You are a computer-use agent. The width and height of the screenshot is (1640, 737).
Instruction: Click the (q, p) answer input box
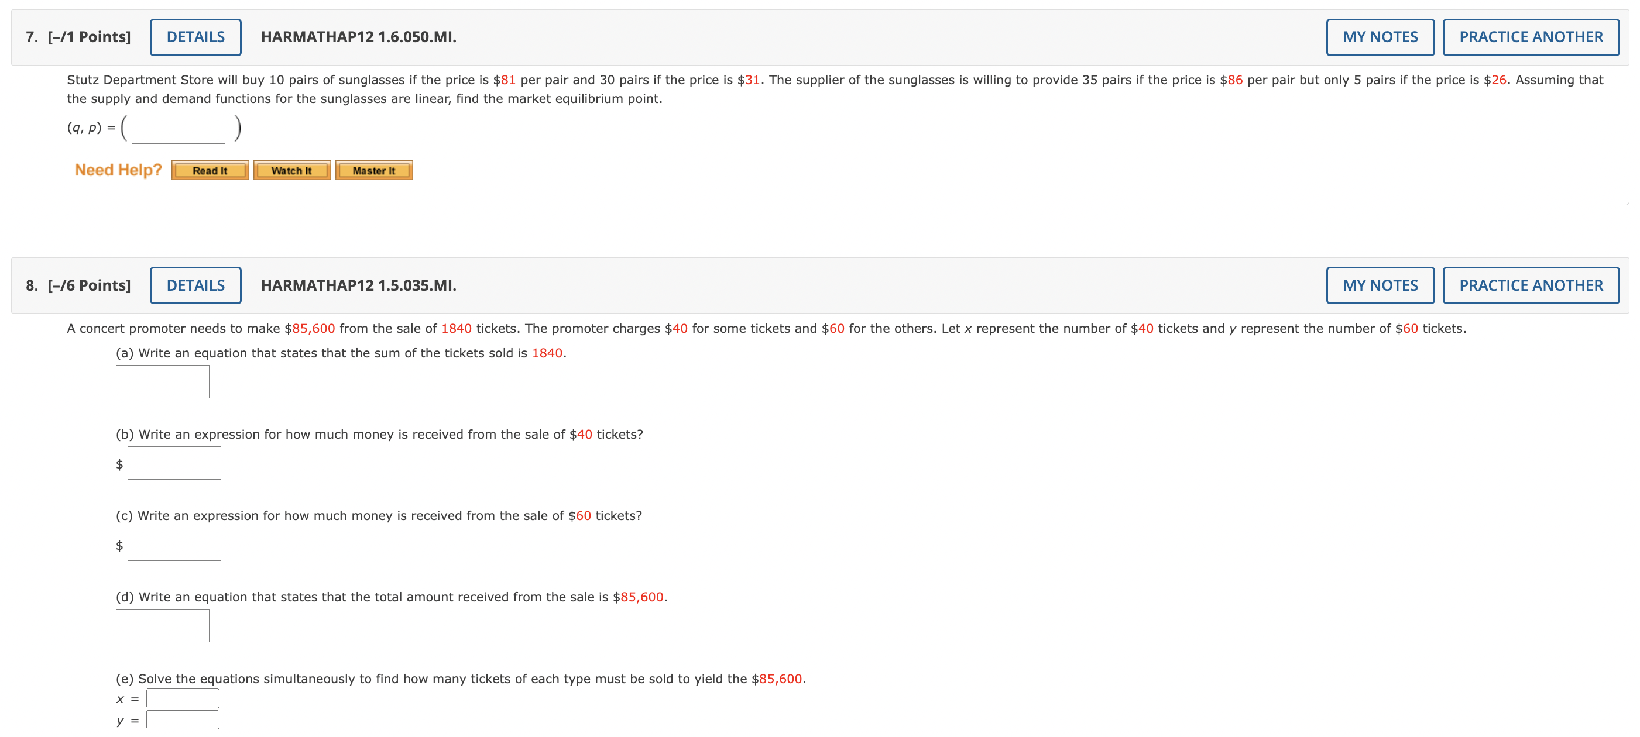pos(179,127)
